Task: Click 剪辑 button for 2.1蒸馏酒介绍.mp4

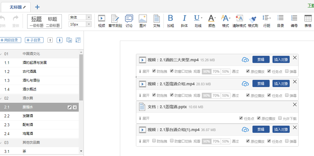Action: pyautogui.click(x=261, y=84)
